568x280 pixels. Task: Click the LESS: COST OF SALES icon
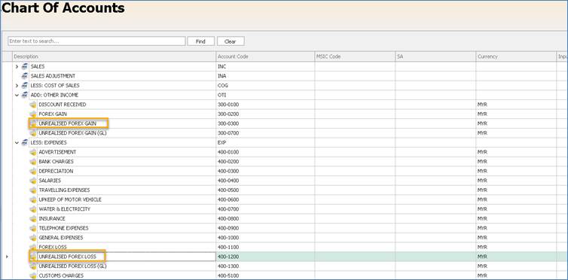coord(25,85)
